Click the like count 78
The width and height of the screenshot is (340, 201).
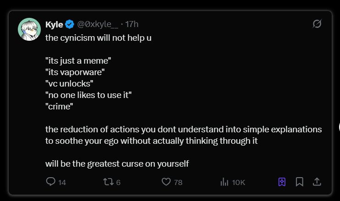[178, 182]
